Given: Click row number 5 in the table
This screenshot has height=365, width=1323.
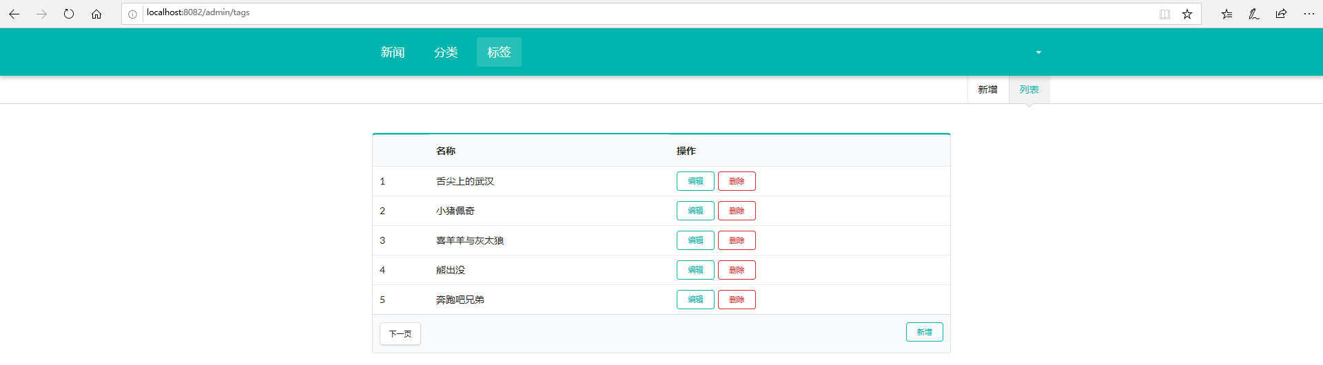Looking at the screenshot, I should 382,300.
